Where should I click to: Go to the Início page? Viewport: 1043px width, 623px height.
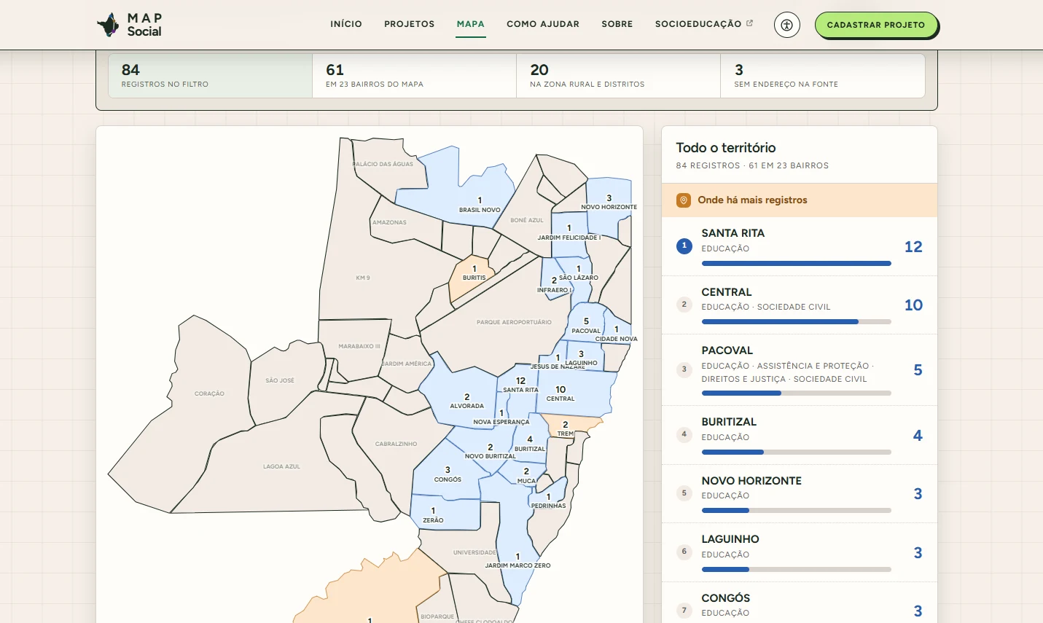pyautogui.click(x=346, y=24)
